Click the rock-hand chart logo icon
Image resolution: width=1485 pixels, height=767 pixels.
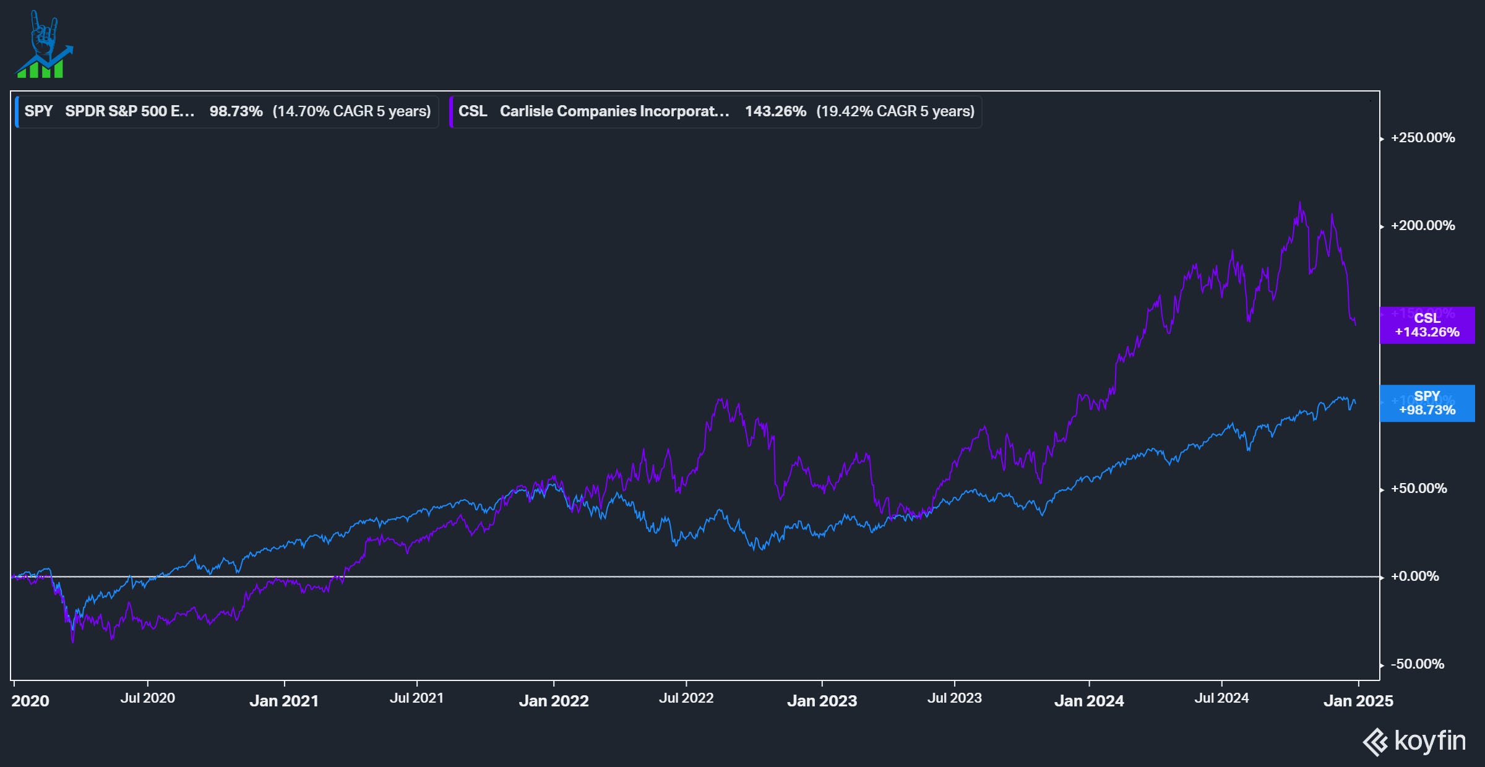point(43,45)
